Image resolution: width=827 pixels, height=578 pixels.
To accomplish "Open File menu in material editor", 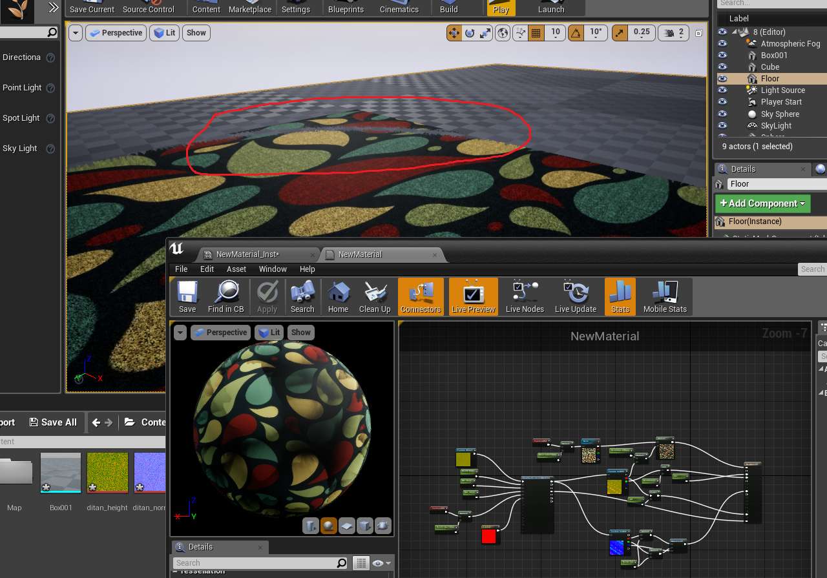I will pyautogui.click(x=182, y=269).
